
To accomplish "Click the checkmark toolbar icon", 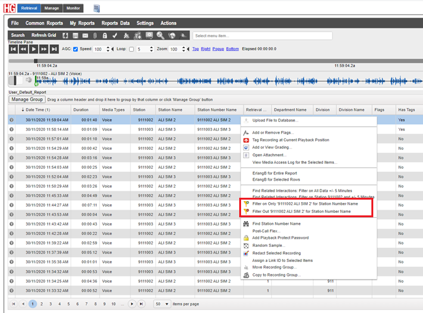I will tap(115, 35).
